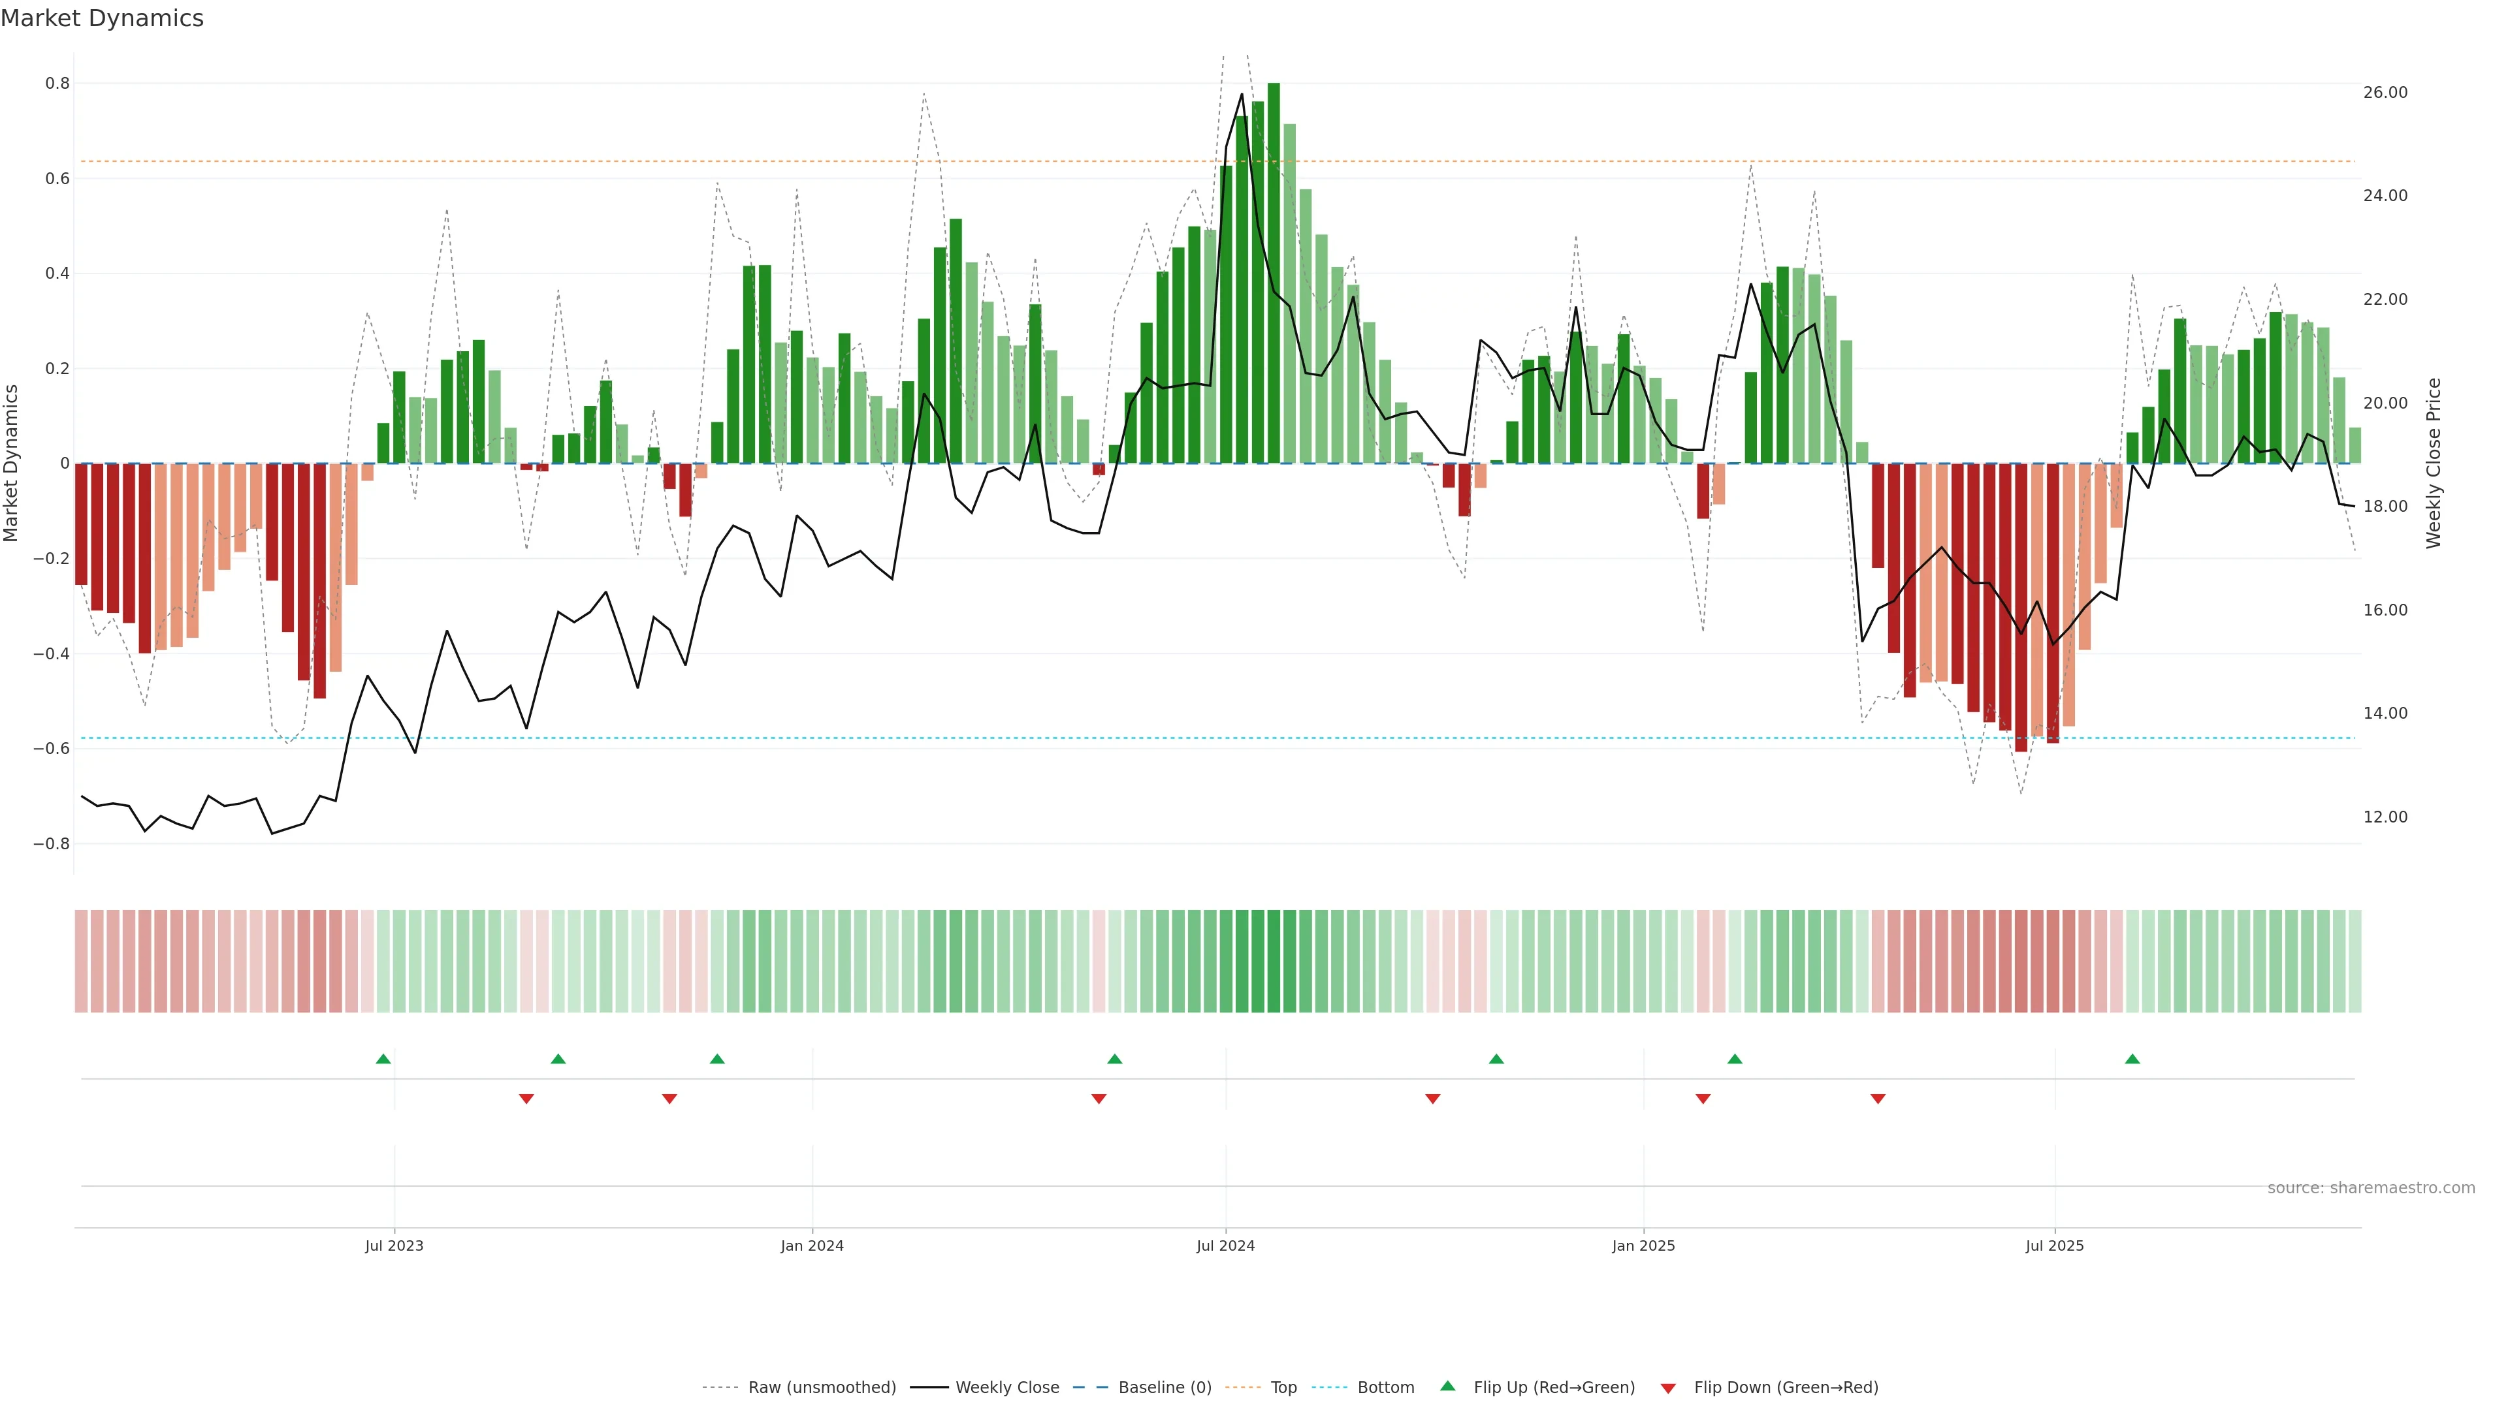
Task: Hide the Top threshold line via legend
Action: click(1283, 1386)
